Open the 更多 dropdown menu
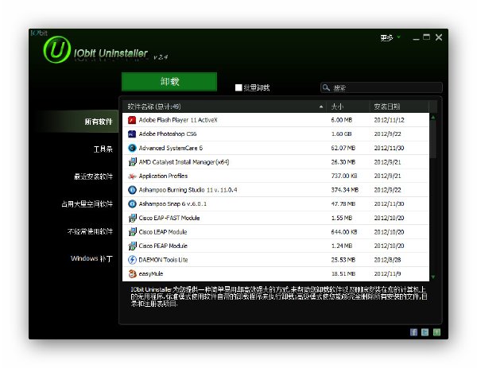This screenshot has width=477, height=368. (390, 37)
